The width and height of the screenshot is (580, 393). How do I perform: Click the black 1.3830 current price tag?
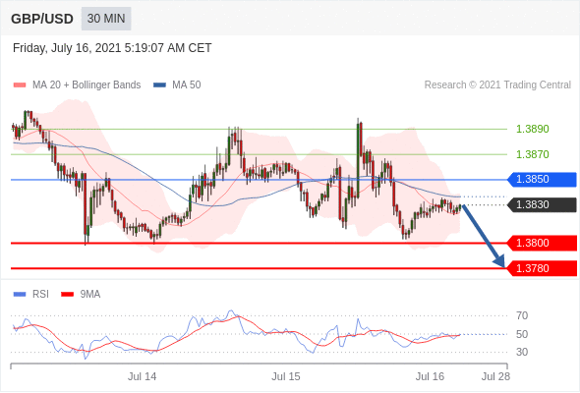542,204
